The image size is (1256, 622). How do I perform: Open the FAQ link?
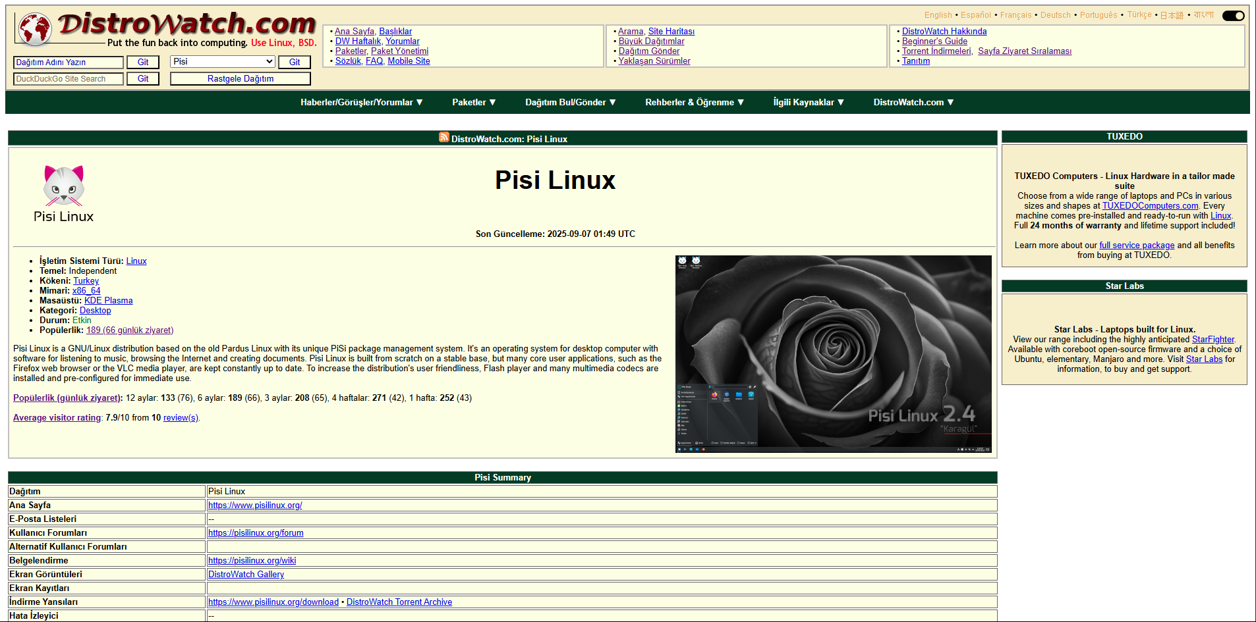coord(374,61)
